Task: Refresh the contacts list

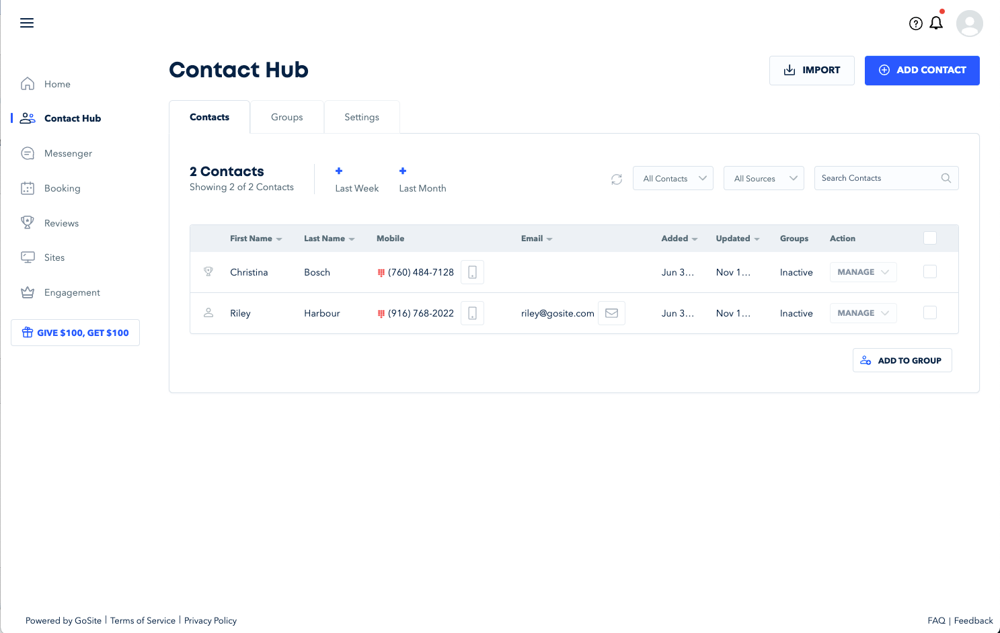Action: click(x=616, y=179)
